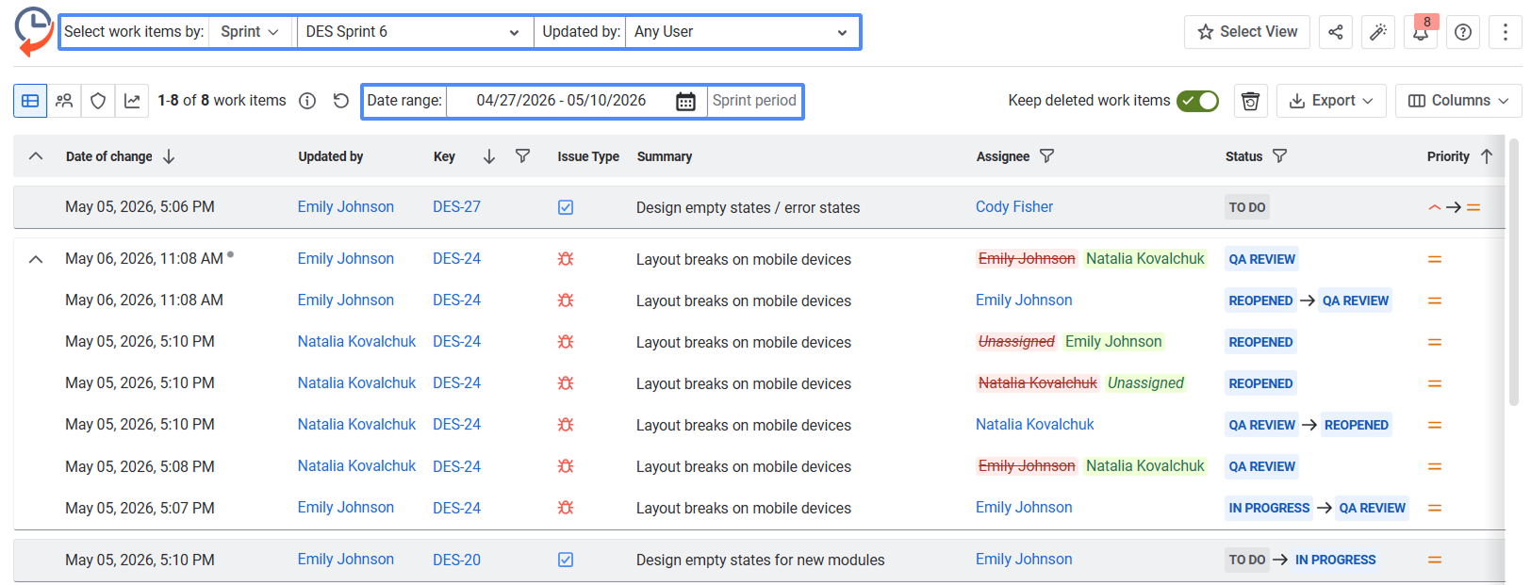
Task: Click Emily Johnson updater on DES-27 row
Action: pyautogui.click(x=346, y=207)
